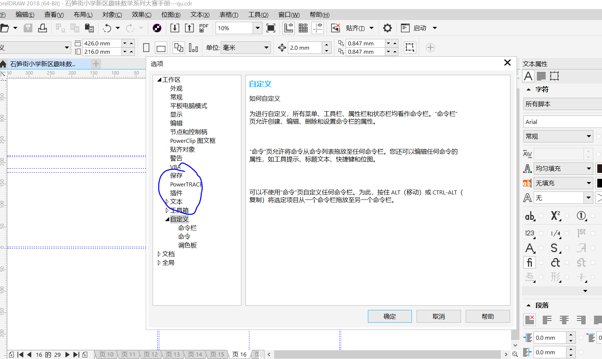Click the Print icon in the toolbar
The image size is (602, 359).
click(x=43, y=28)
